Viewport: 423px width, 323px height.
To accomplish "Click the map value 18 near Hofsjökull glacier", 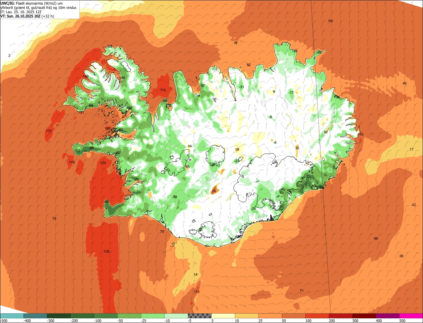I will click(x=237, y=149).
